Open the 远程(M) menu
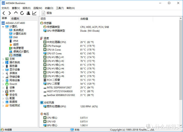The width and height of the screenshot is (183, 132). pyautogui.click(x=38, y=8)
